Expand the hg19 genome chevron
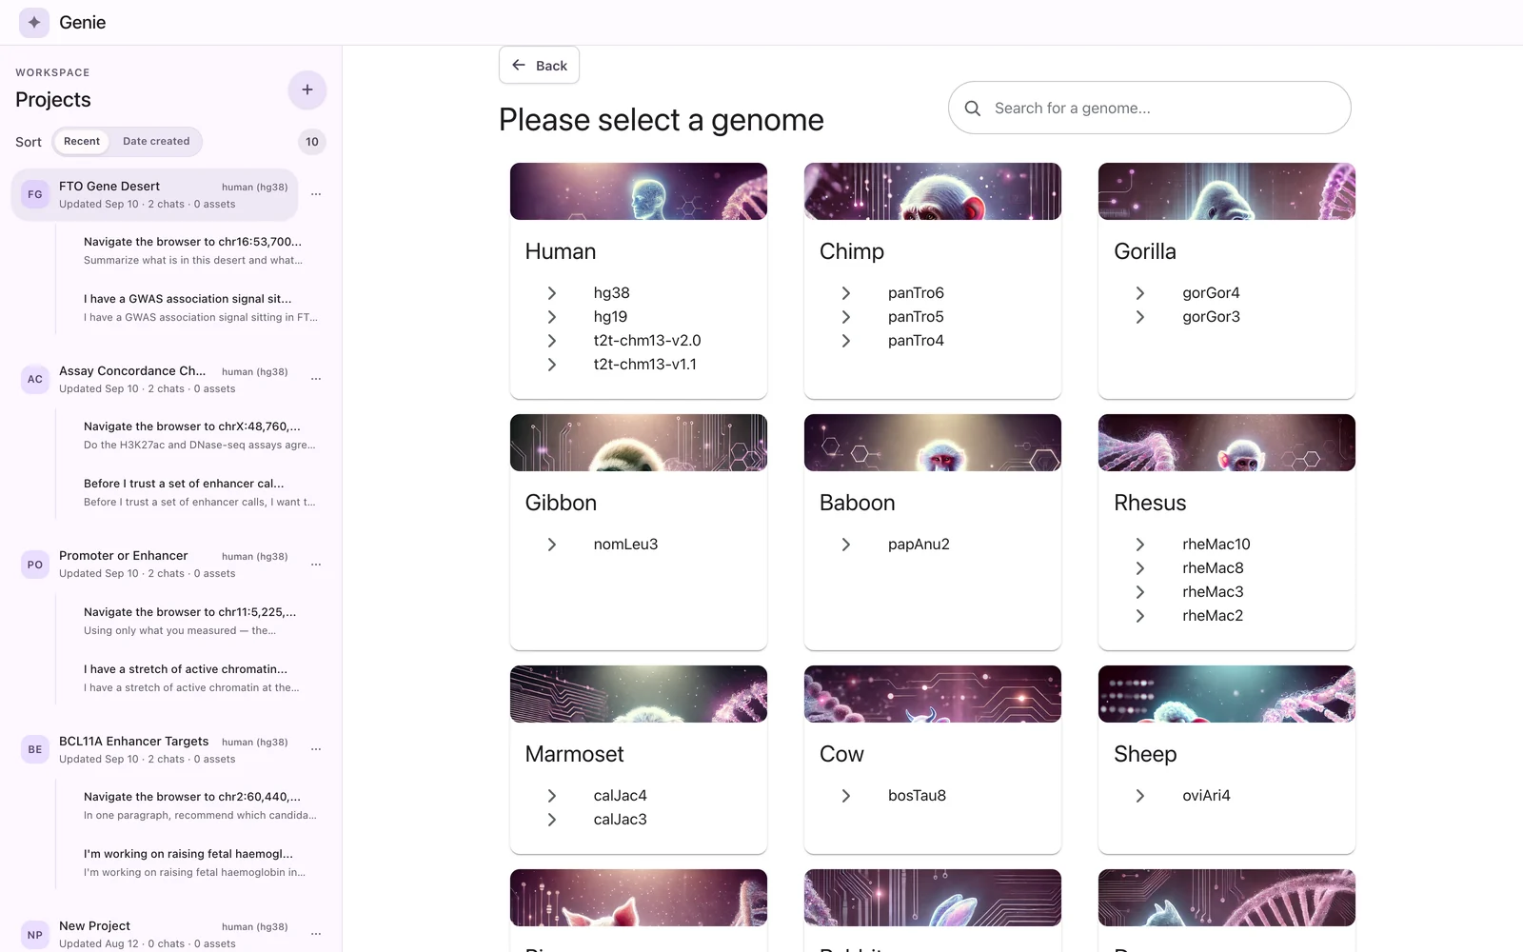 click(x=552, y=317)
